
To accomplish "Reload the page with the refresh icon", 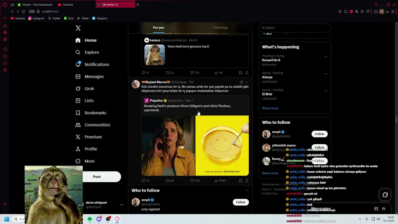I will tap(23, 12).
